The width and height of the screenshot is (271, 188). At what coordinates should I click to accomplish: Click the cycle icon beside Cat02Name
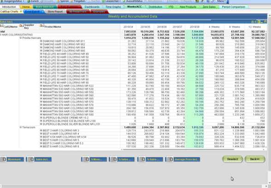(1, 26)
